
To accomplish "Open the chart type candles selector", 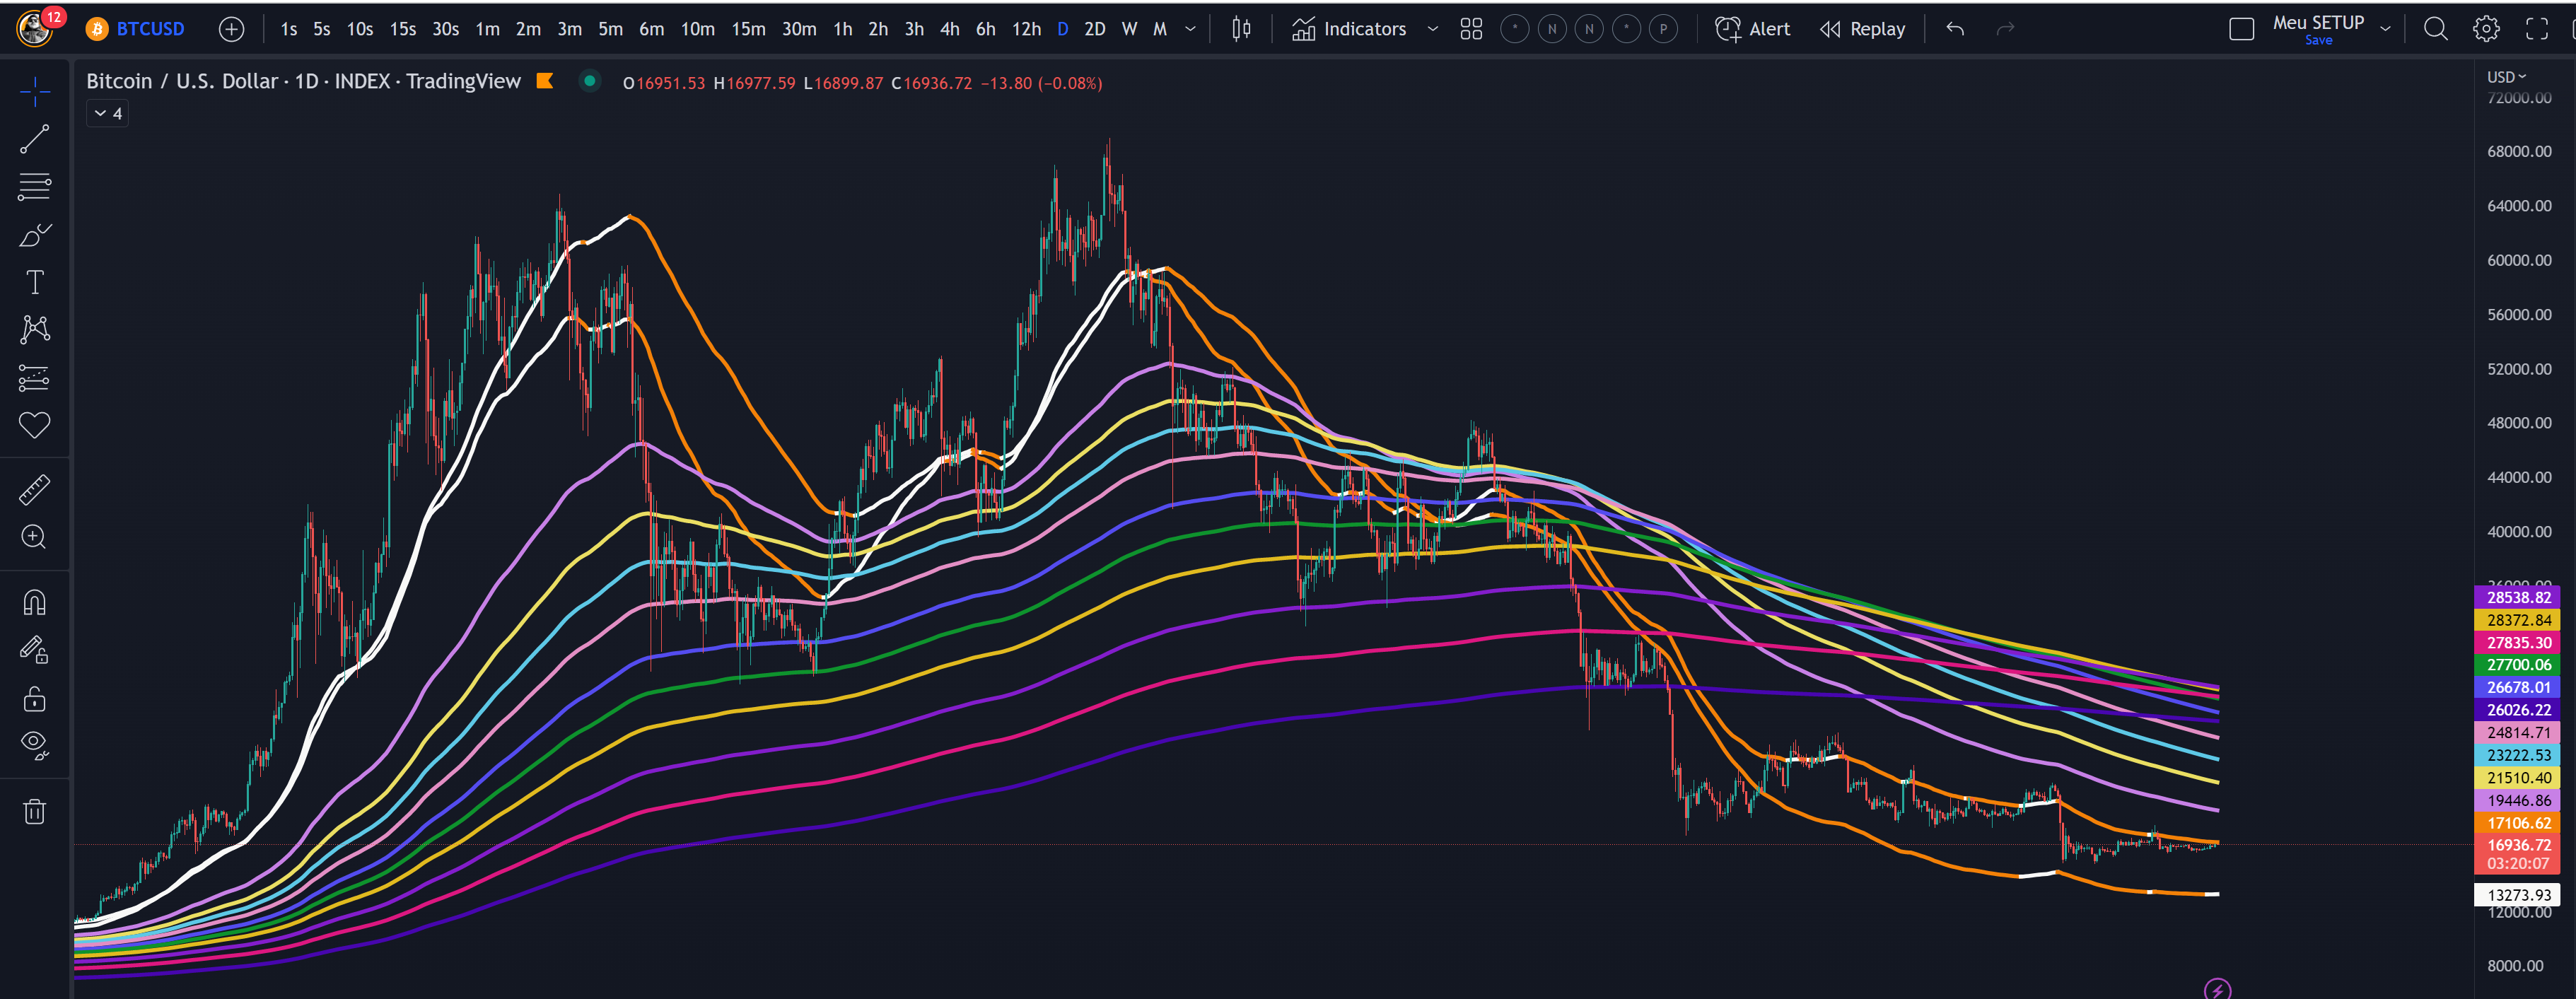I will 1241,29.
